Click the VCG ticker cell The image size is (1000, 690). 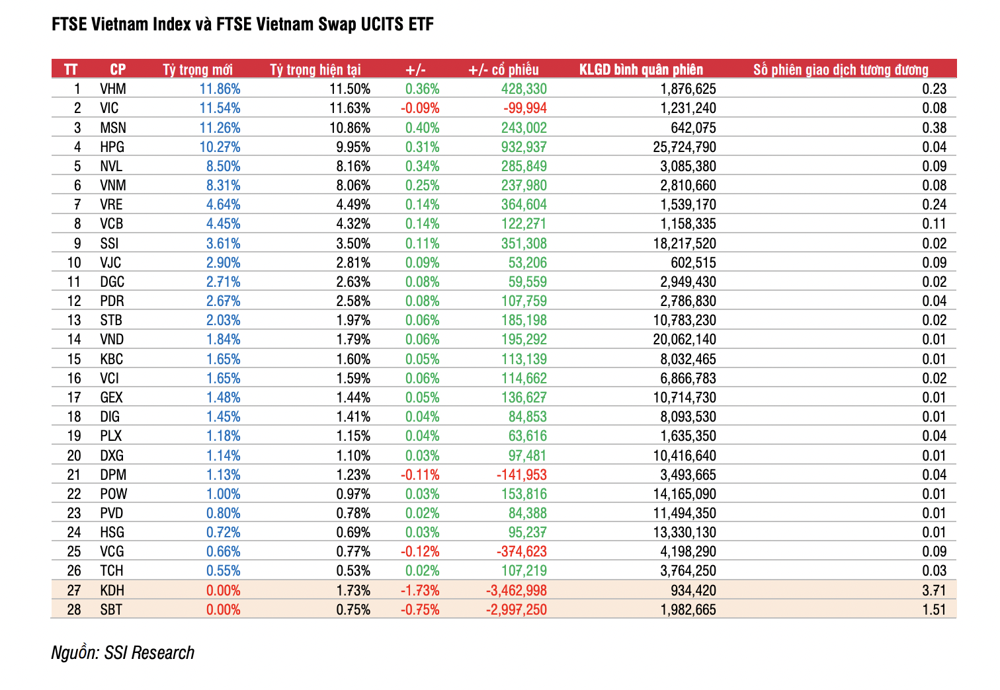pyautogui.click(x=112, y=551)
